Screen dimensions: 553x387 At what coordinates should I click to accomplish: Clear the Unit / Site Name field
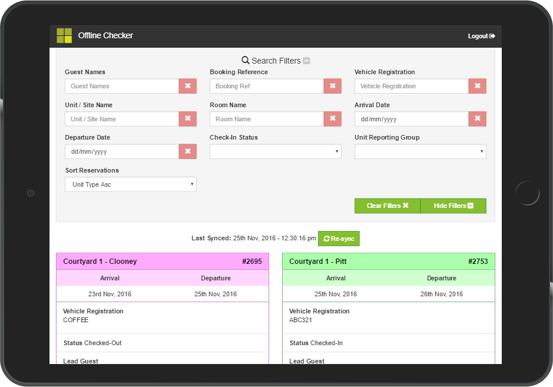click(187, 119)
